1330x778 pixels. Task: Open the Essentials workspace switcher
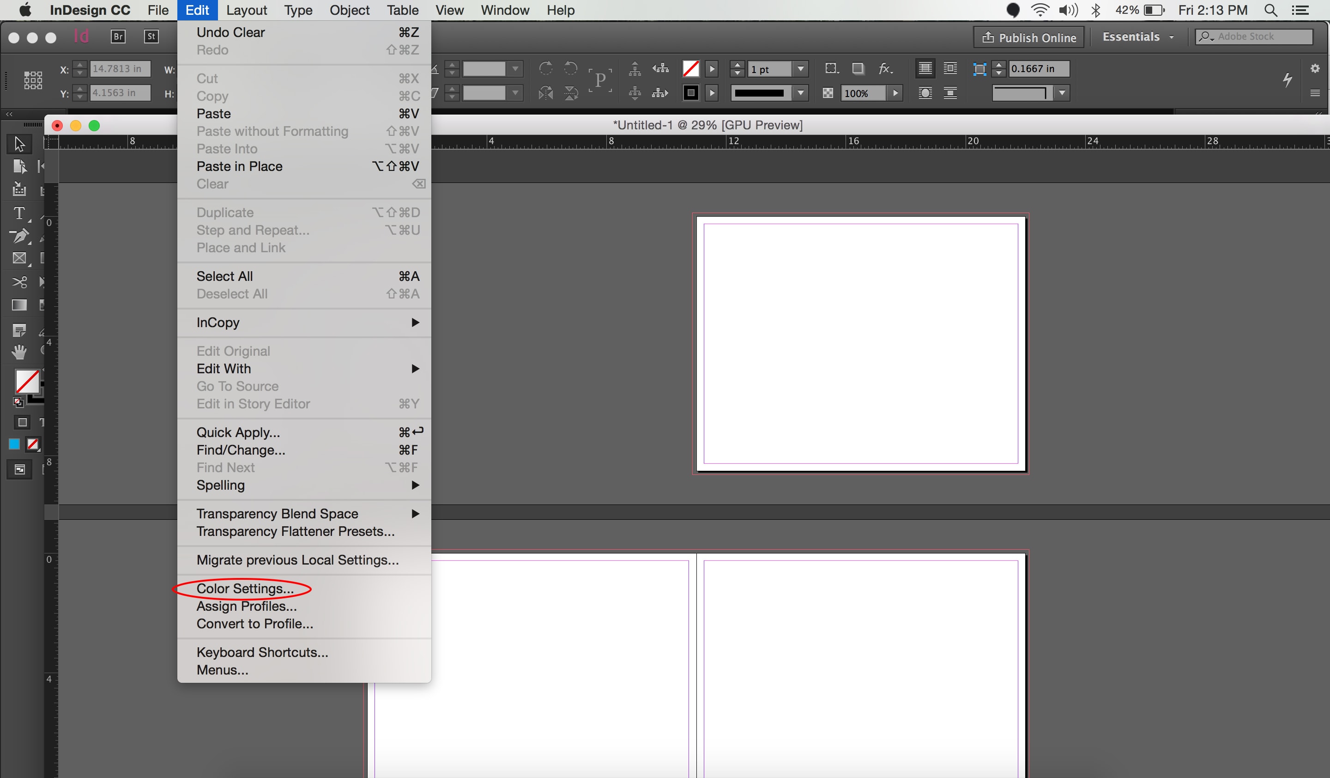(1138, 37)
